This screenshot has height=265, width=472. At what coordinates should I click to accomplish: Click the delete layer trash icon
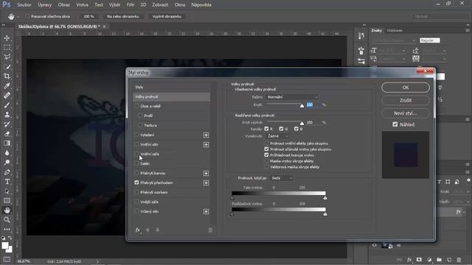pos(459,260)
